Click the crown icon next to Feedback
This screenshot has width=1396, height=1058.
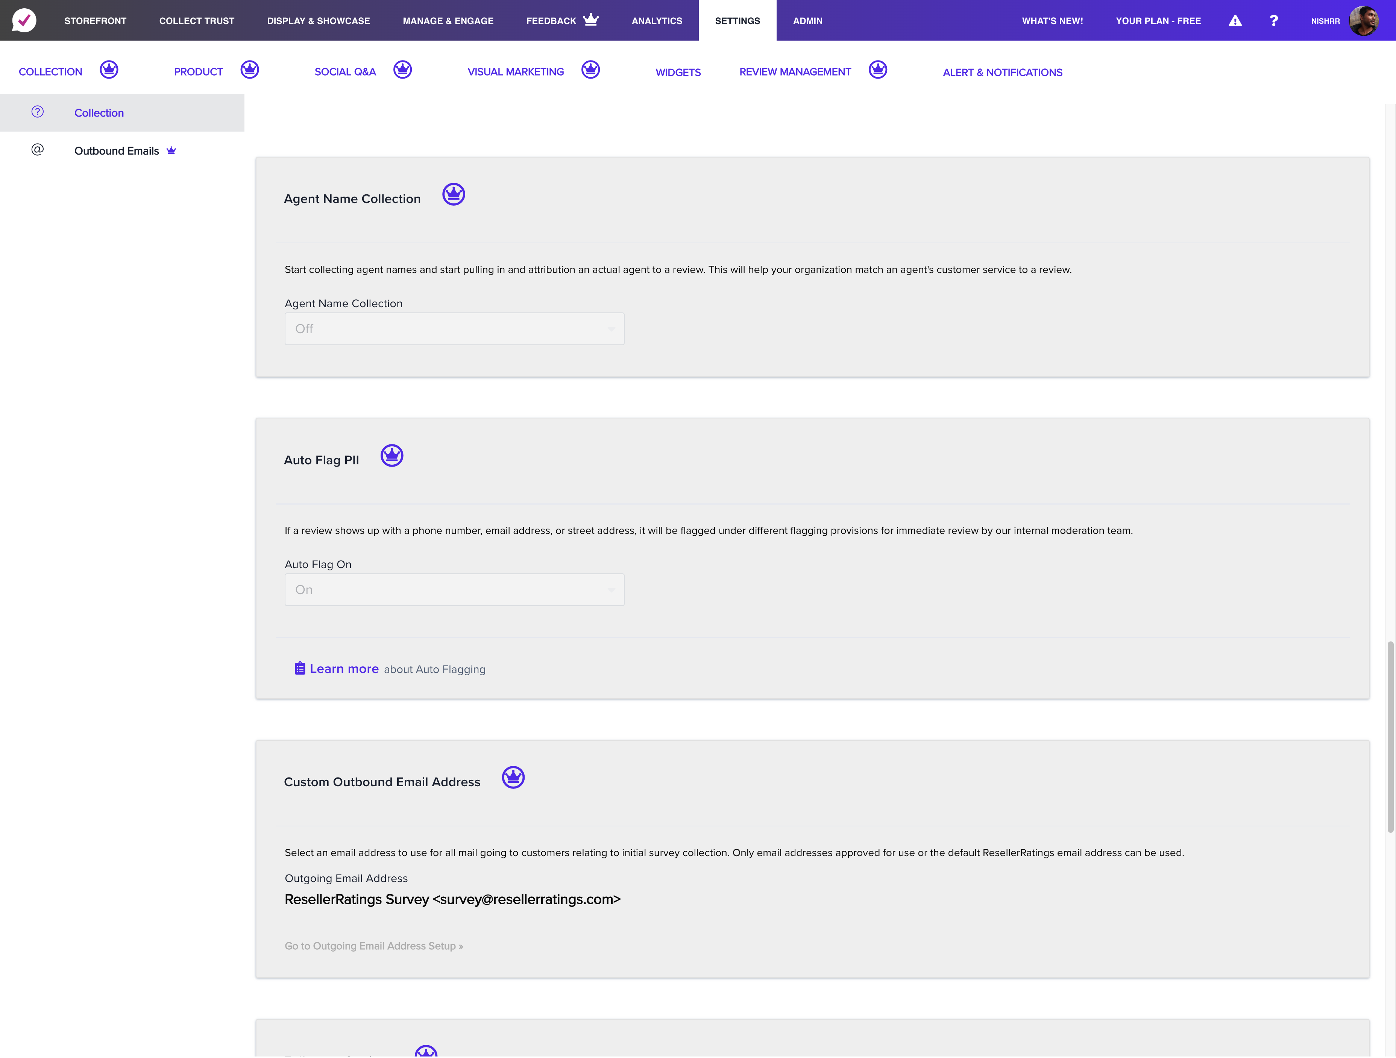[x=591, y=20]
